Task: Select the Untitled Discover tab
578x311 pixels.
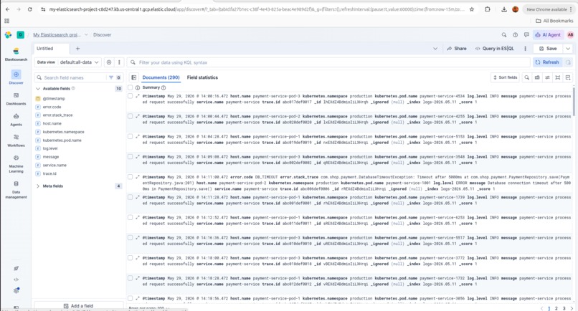Action: click(52, 49)
